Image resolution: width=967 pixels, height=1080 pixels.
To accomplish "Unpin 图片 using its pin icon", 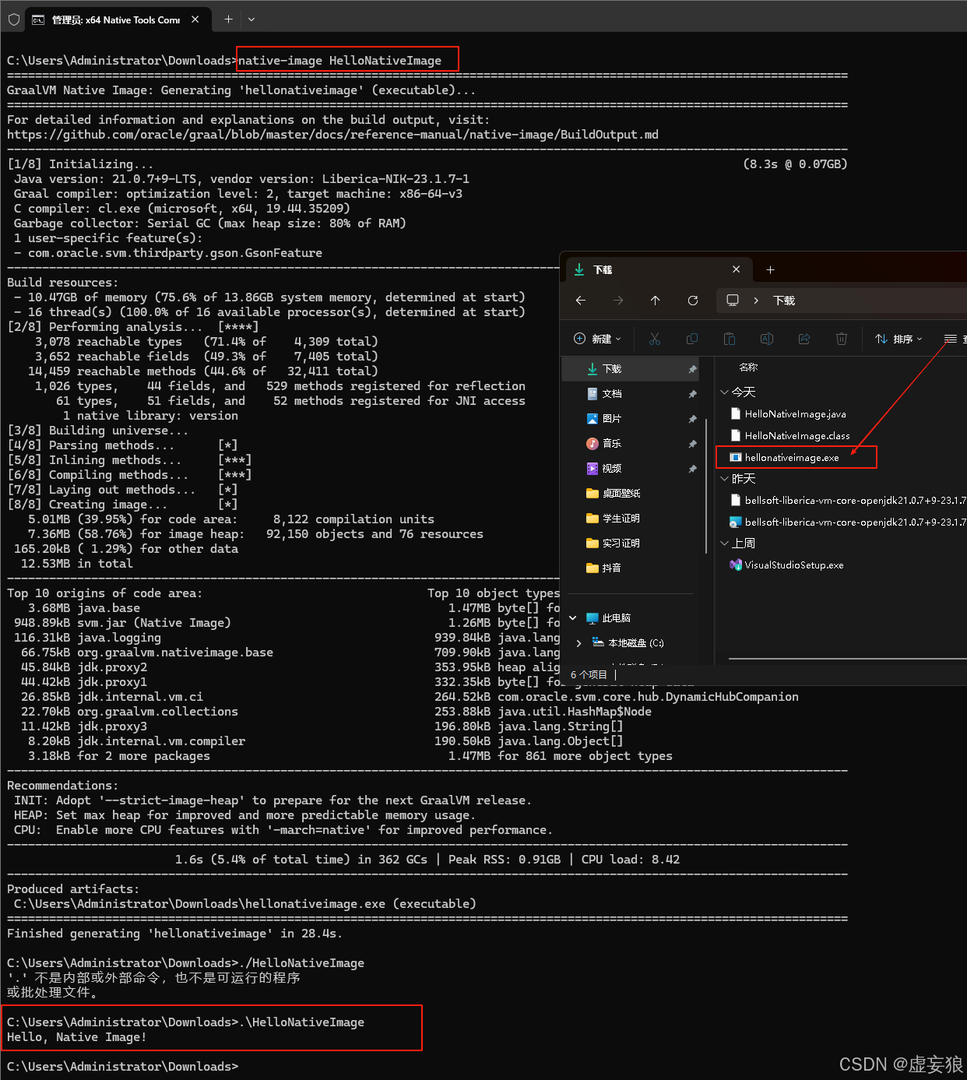I will point(692,419).
